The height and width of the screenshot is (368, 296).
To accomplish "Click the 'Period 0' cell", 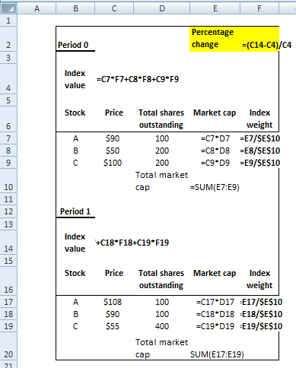I will point(75,39).
